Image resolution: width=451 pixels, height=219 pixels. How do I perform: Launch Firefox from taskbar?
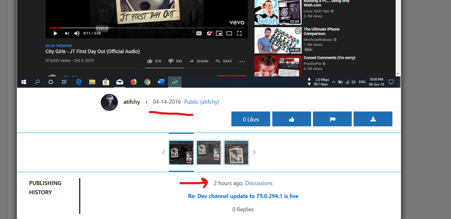[x=134, y=82]
